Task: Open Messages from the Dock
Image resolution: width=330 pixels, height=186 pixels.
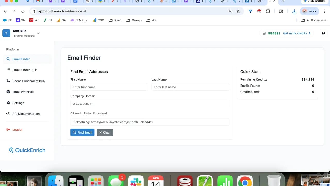Action: coord(116,181)
